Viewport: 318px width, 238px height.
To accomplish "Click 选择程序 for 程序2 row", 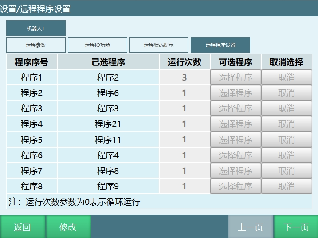I will 236,93.
